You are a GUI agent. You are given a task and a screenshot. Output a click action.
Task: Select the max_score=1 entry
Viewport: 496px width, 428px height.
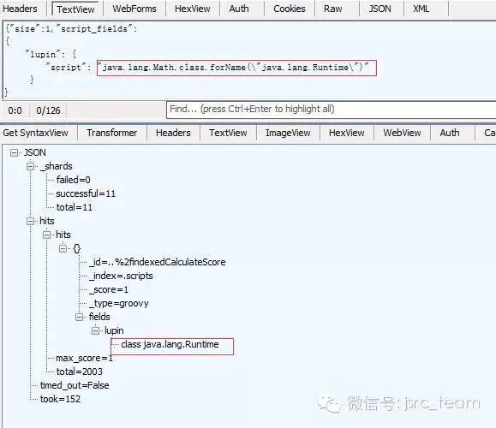pos(84,358)
